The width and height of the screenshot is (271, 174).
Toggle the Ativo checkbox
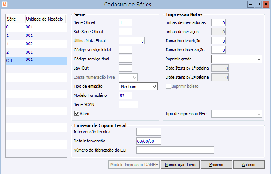click(x=77, y=113)
